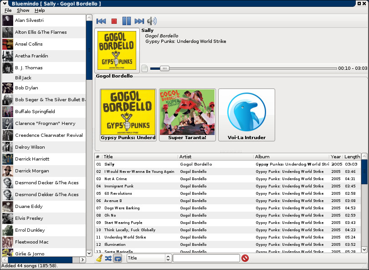Skip to the next track
Screen dimensions: 369x270
pyautogui.click(x=139, y=21)
